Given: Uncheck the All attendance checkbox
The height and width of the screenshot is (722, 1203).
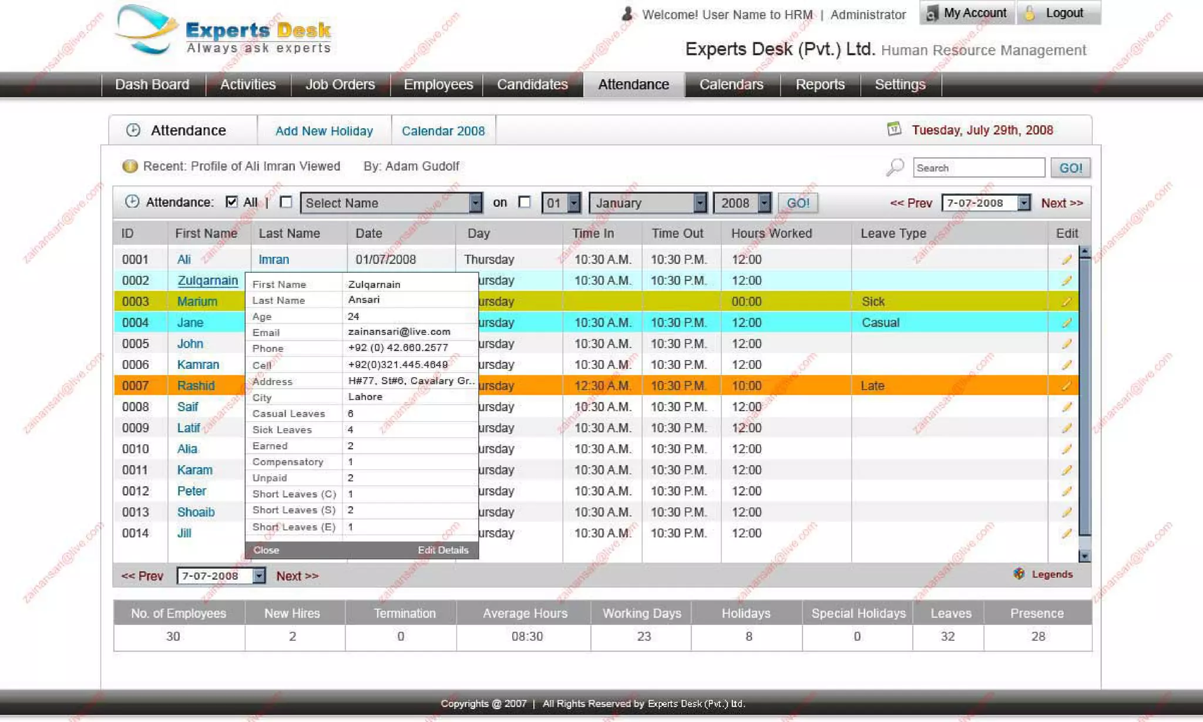Looking at the screenshot, I should 231,202.
